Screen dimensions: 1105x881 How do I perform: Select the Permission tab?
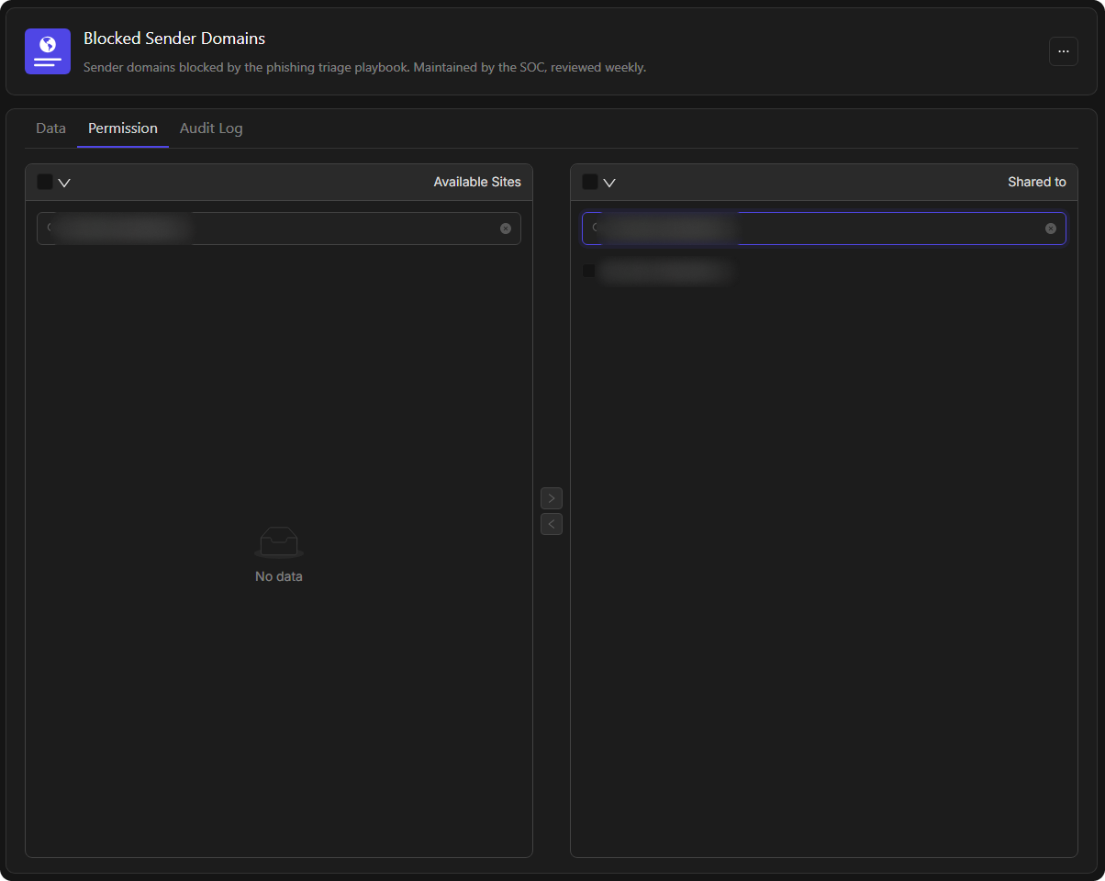[x=123, y=128]
